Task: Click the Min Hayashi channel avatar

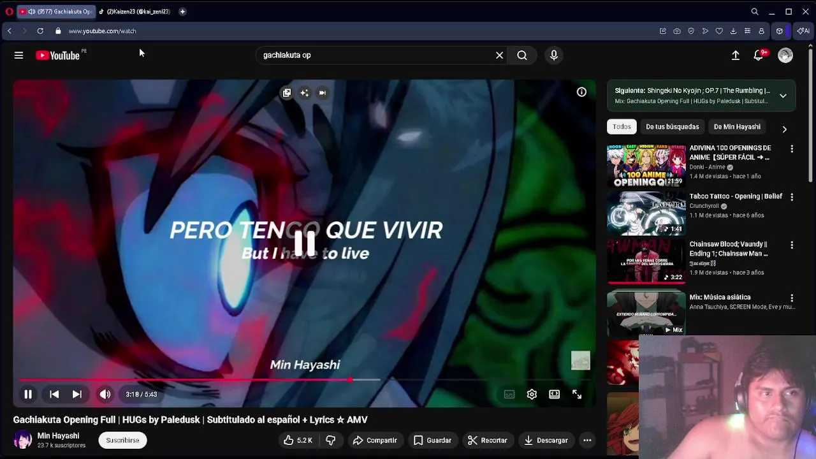Action: pos(23,440)
